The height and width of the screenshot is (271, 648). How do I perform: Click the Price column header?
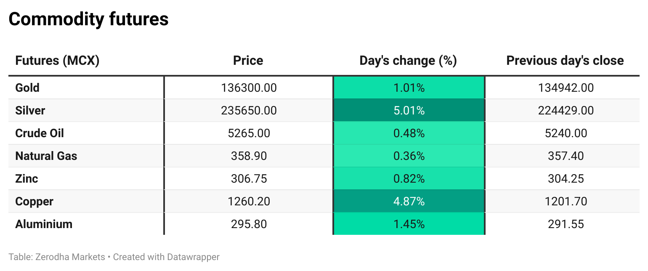pos(248,61)
